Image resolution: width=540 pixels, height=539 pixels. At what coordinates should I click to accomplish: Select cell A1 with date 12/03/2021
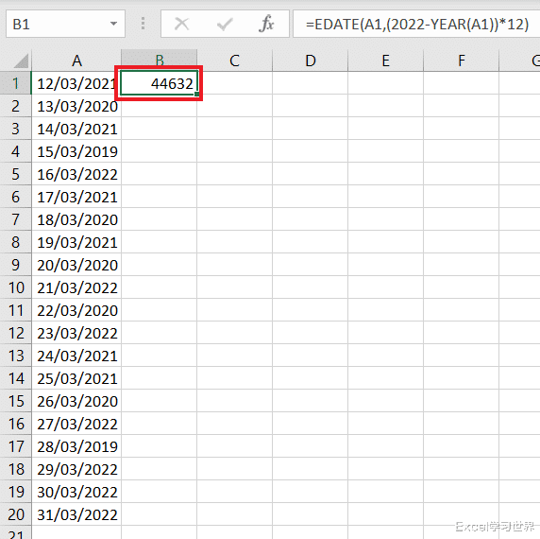(76, 83)
